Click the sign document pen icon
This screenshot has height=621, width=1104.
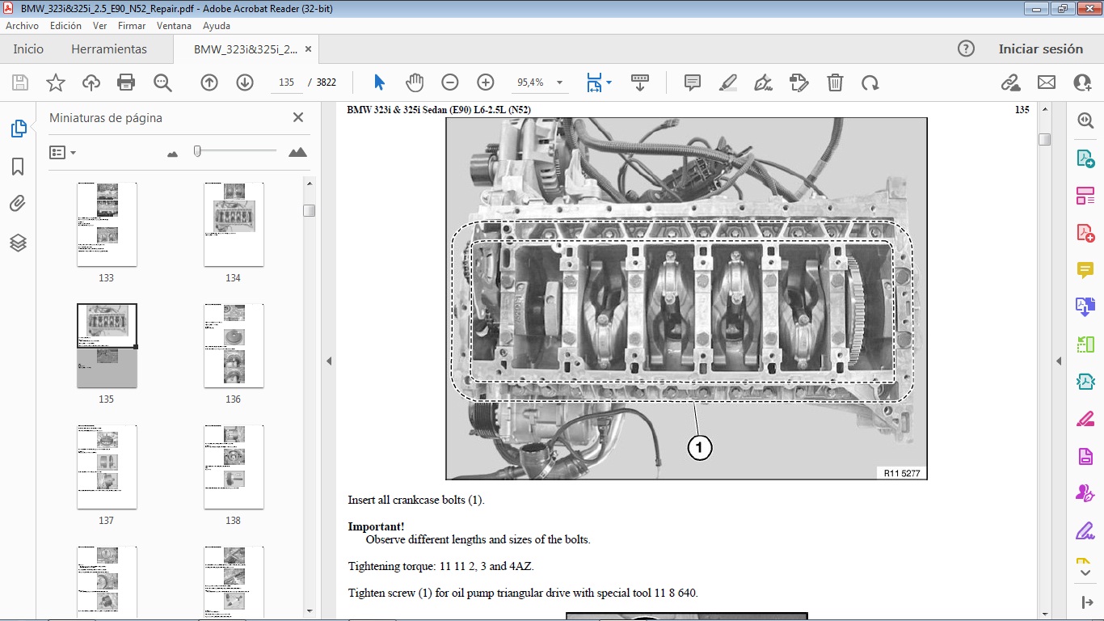pyautogui.click(x=763, y=82)
